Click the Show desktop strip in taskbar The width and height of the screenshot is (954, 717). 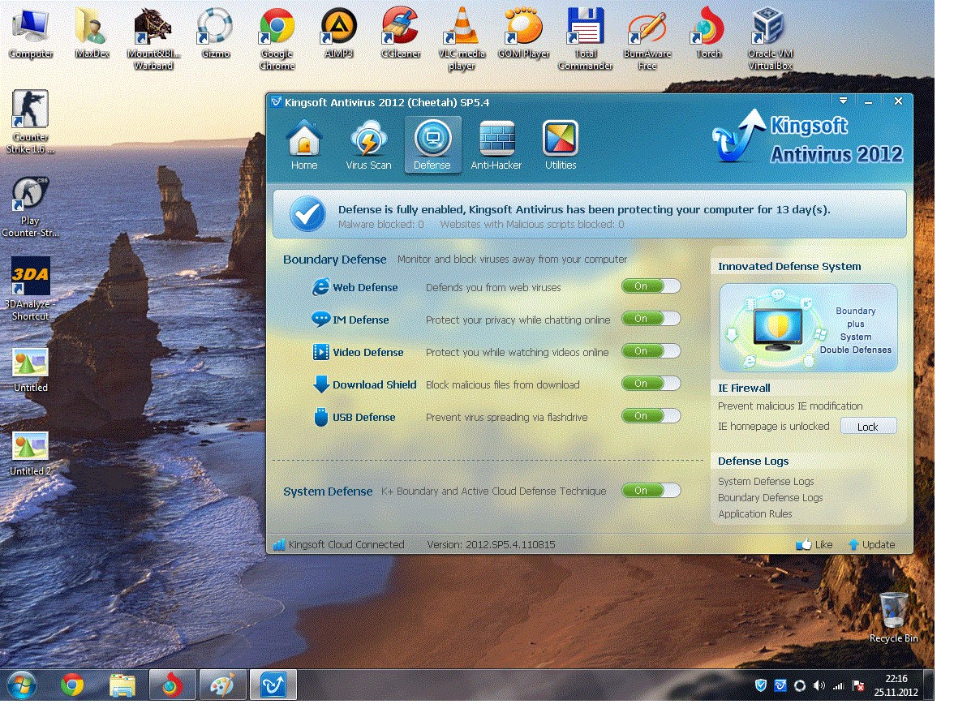[x=929, y=685]
